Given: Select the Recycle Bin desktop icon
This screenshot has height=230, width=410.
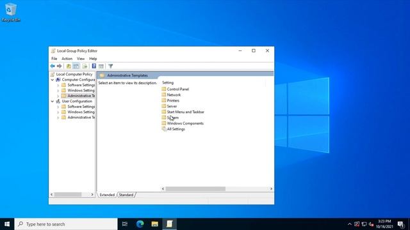Looking at the screenshot, I should click(11, 12).
